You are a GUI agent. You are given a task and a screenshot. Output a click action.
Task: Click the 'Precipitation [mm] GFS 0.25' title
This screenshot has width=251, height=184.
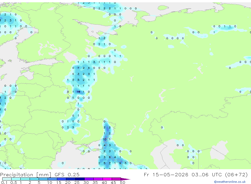[x=40, y=174]
